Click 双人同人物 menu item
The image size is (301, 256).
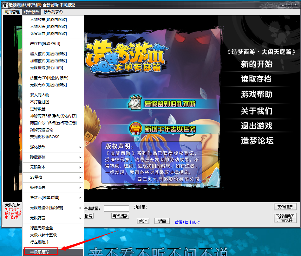click(x=53, y=95)
